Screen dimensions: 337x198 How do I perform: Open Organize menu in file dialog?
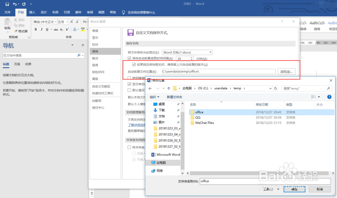tap(155, 97)
